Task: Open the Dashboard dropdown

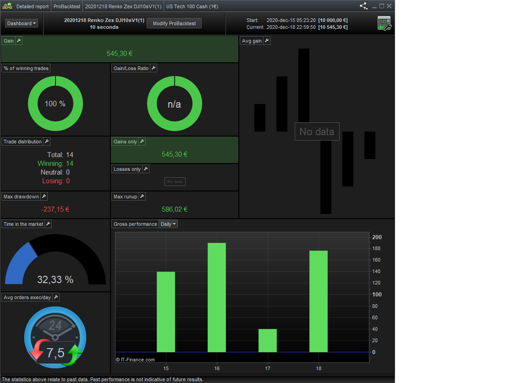Action: (x=22, y=23)
